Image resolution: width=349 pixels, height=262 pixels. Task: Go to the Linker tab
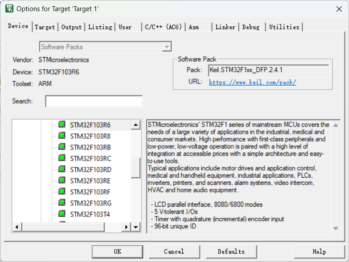click(x=225, y=27)
